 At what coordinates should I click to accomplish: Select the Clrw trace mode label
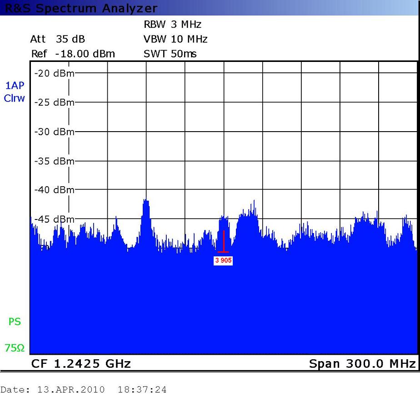pos(14,98)
